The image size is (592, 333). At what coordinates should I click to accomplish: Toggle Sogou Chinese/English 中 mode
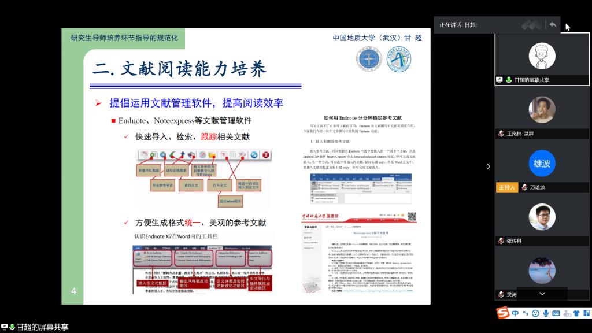tap(515, 313)
